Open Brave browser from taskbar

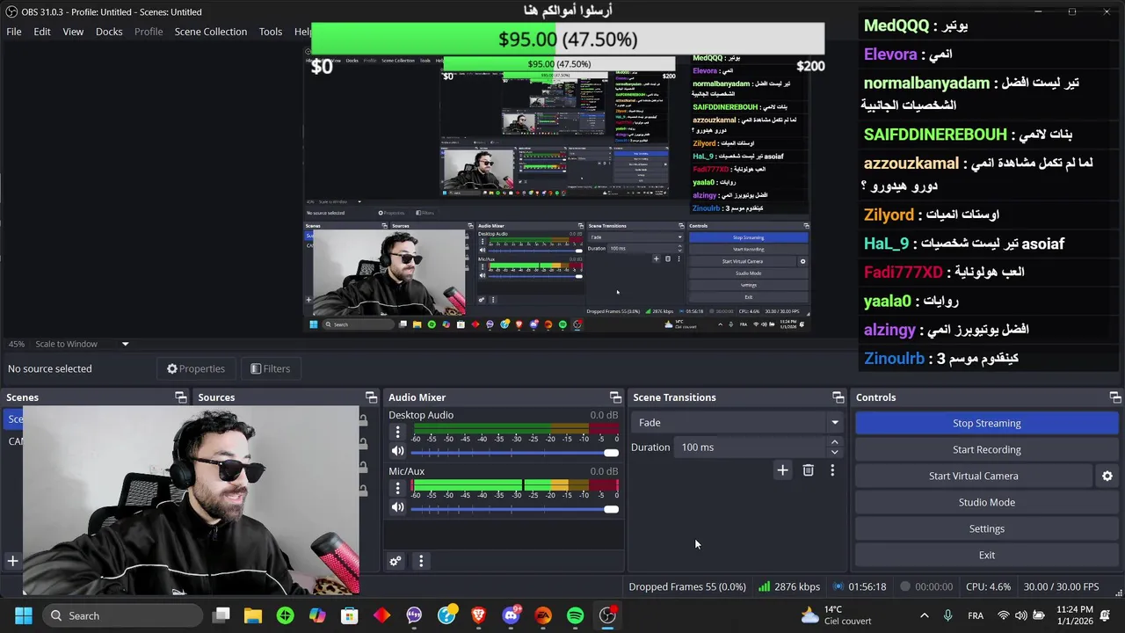(x=478, y=615)
